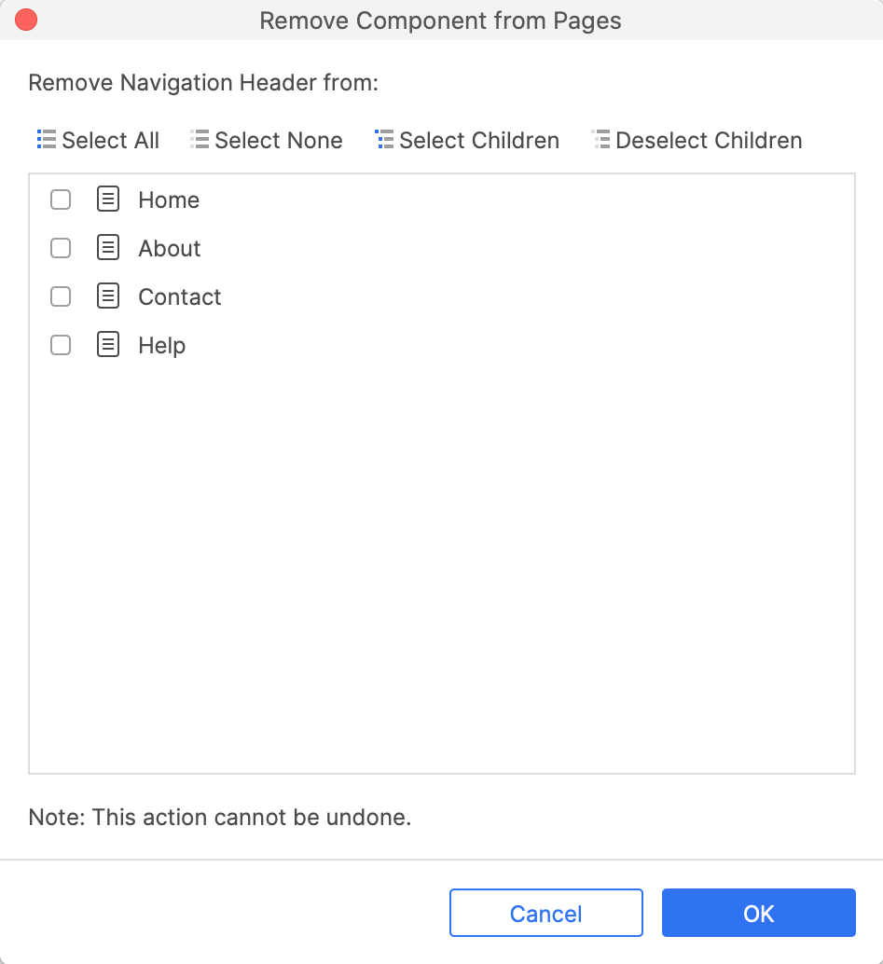Click the Select None list icon
The height and width of the screenshot is (964, 883).
coord(200,140)
